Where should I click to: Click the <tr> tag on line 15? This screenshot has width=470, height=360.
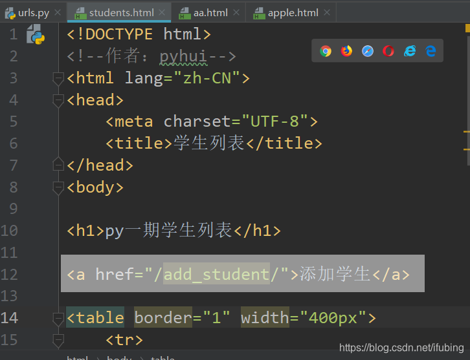coord(124,340)
